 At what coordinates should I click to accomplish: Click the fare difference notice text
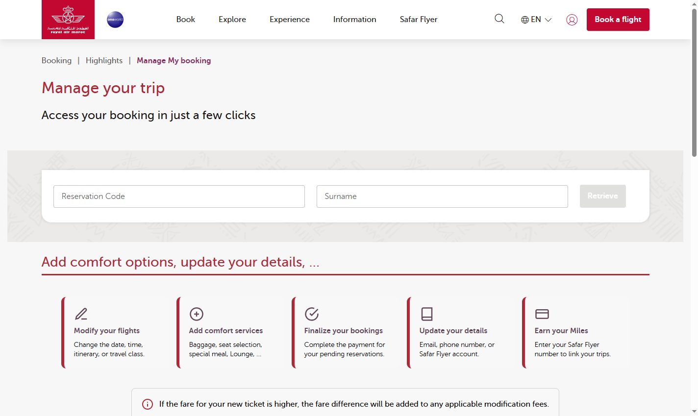click(354, 404)
